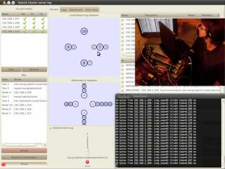
Task: Expand the last Synchronising log entry row
Action: pos(122,90)
